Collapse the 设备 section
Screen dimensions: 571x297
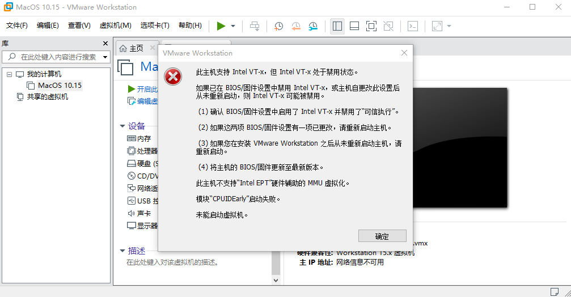point(122,126)
